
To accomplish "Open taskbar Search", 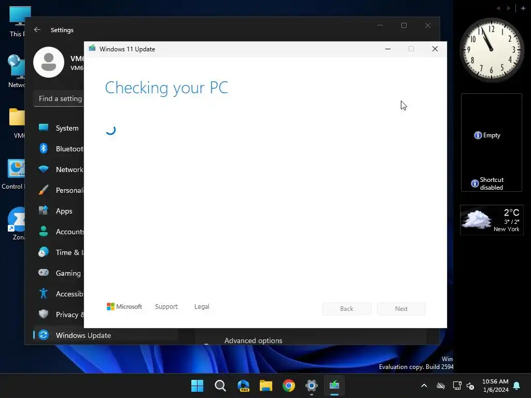I will (220, 386).
